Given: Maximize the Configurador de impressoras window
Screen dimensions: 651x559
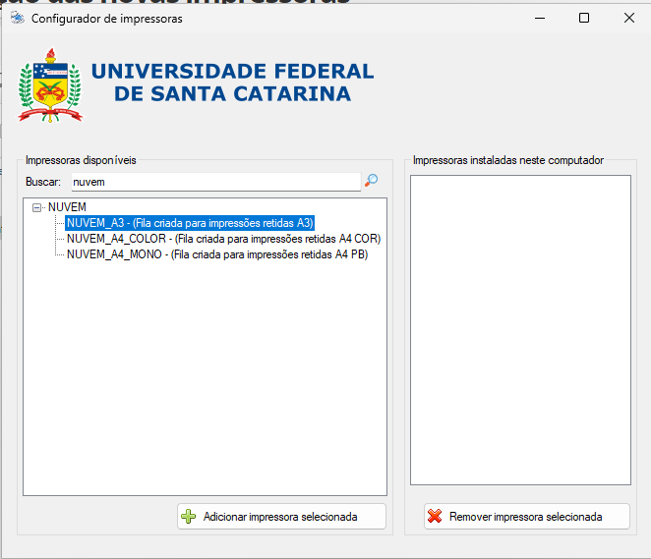Looking at the screenshot, I should click(584, 19).
